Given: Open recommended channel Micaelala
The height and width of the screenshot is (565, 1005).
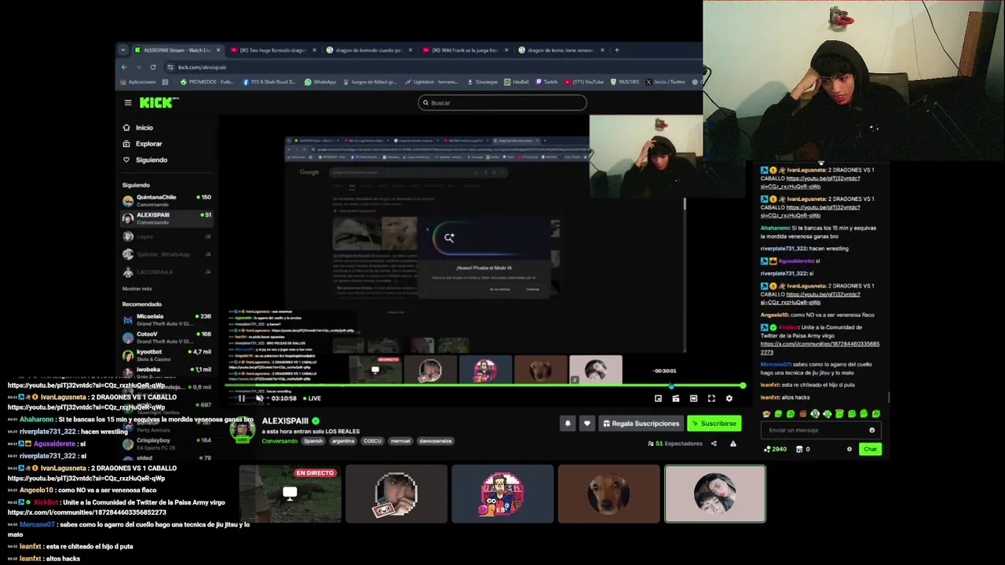Looking at the screenshot, I should pos(166,319).
